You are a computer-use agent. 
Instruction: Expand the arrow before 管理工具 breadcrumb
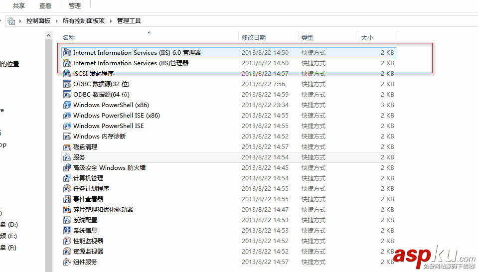pyautogui.click(x=111, y=21)
